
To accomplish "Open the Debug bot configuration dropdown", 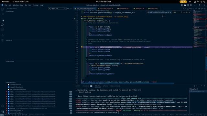I will click(58, 9).
